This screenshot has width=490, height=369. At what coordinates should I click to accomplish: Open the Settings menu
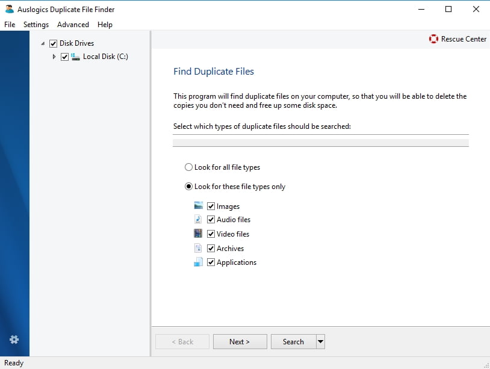[36, 25]
